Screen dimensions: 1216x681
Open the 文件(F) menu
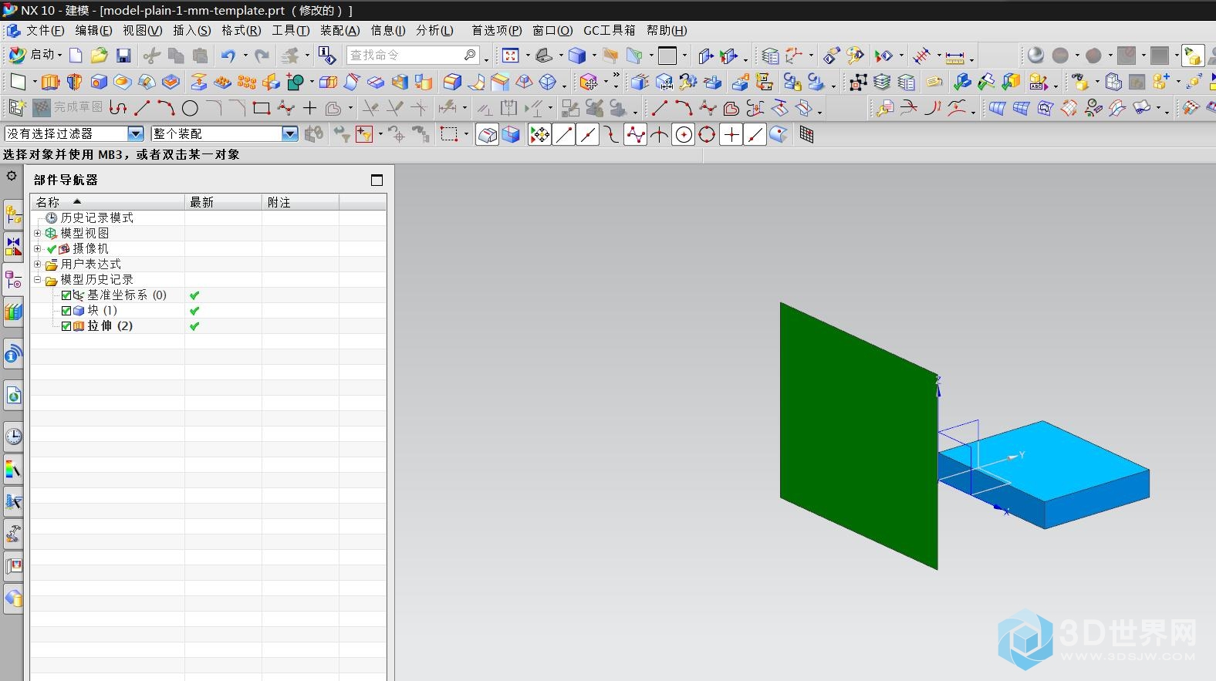point(45,30)
